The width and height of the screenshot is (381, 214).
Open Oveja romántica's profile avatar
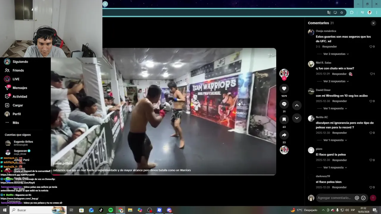coord(311,32)
